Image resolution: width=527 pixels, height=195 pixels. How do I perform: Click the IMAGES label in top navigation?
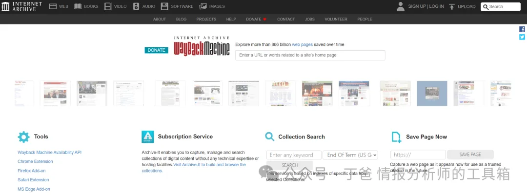point(217,6)
